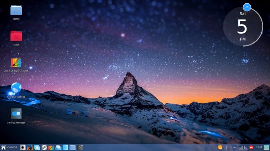This screenshot has height=151, width=270.
Task: Open the ChaletOS start menu
Action: click(9, 147)
